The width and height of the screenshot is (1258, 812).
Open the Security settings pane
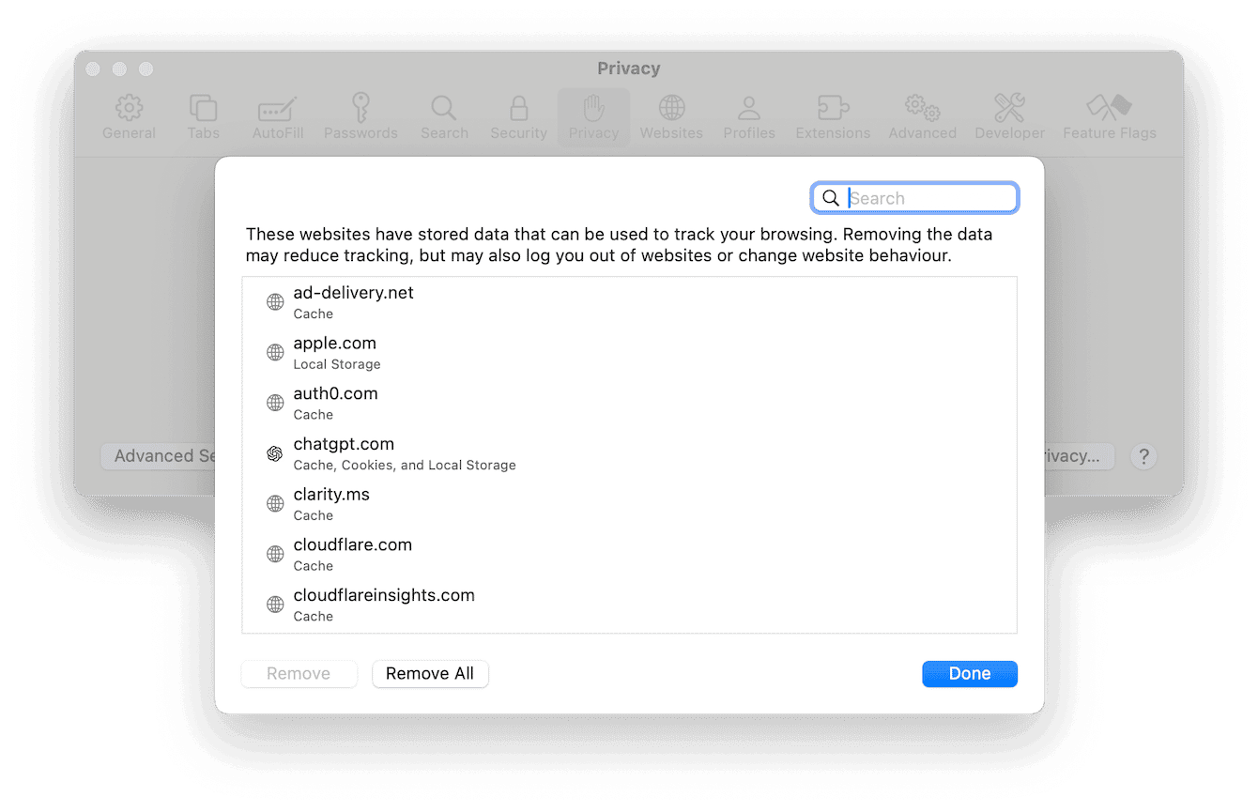[518, 116]
